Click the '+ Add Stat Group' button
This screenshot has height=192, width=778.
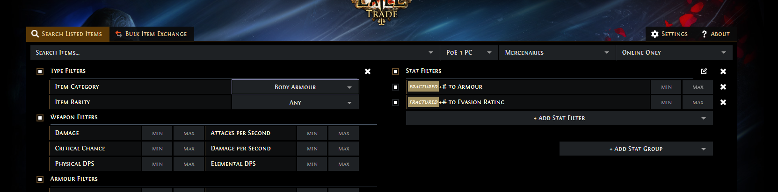[x=636, y=149]
